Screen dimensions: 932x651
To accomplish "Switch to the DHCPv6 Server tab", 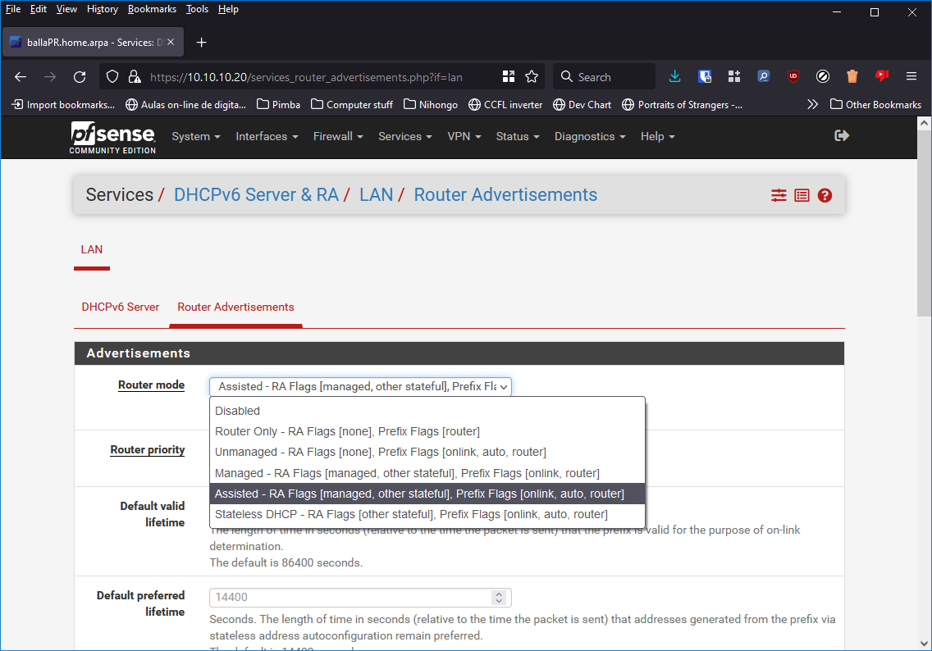I will 121,307.
